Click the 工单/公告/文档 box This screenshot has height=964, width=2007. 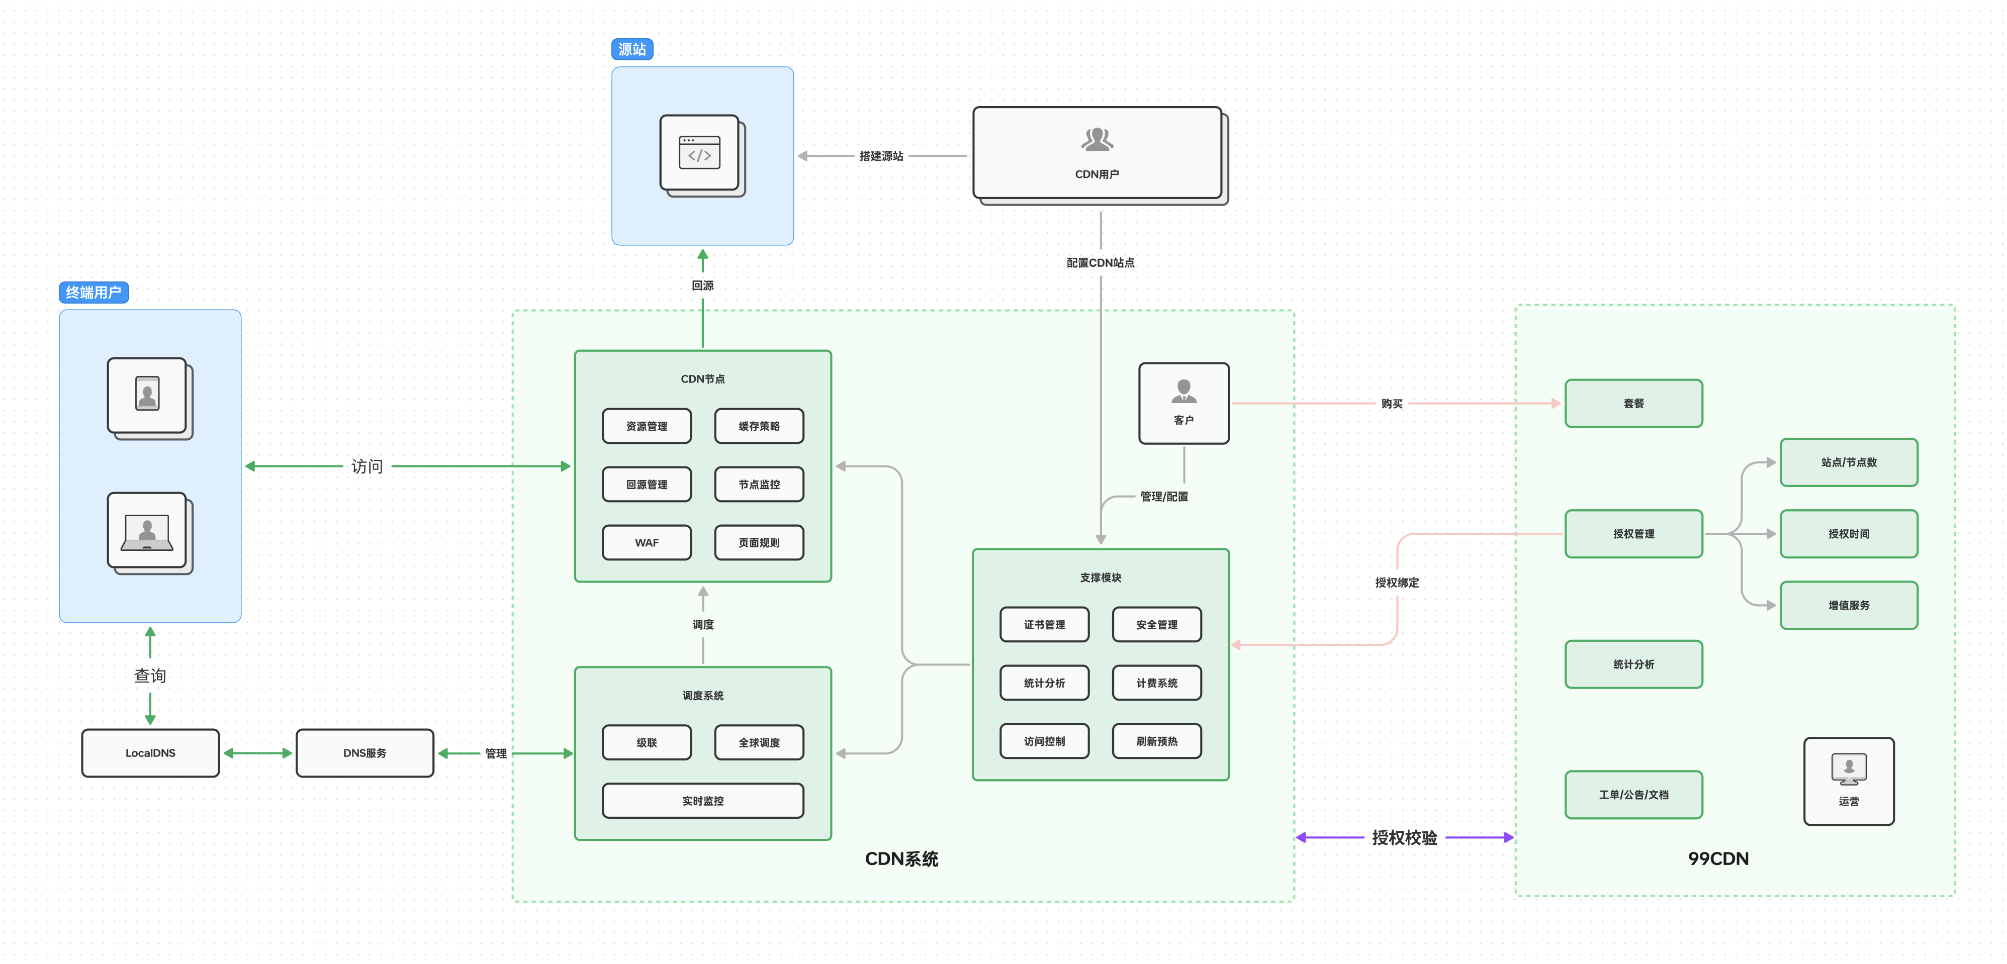tap(1633, 794)
